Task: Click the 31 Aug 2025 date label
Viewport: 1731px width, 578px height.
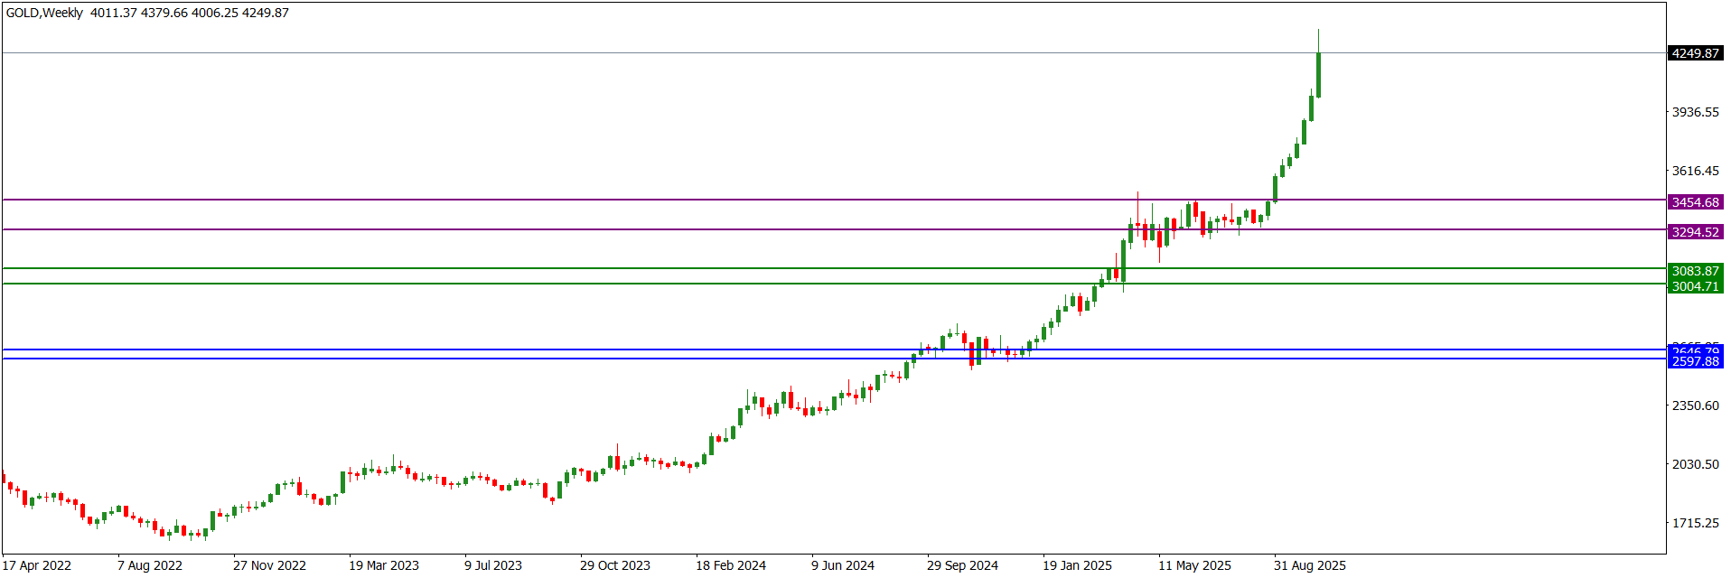Action: tap(1309, 565)
